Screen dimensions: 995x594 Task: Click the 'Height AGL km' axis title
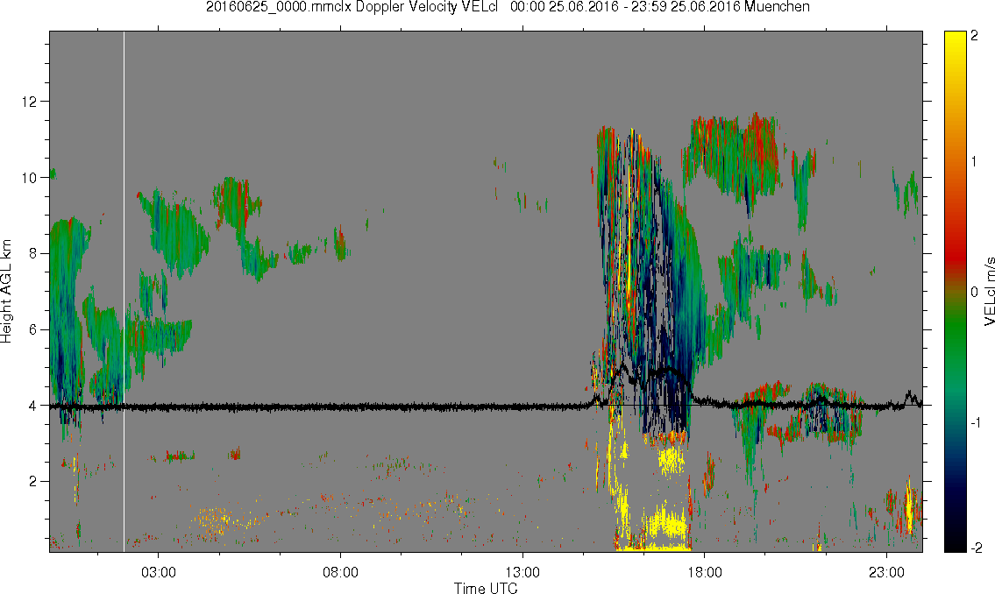pyautogui.click(x=6, y=291)
